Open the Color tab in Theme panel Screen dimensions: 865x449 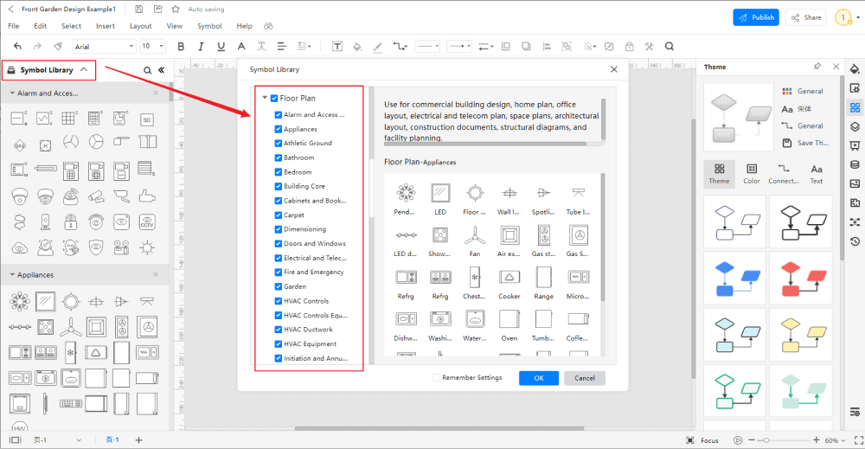coord(752,173)
